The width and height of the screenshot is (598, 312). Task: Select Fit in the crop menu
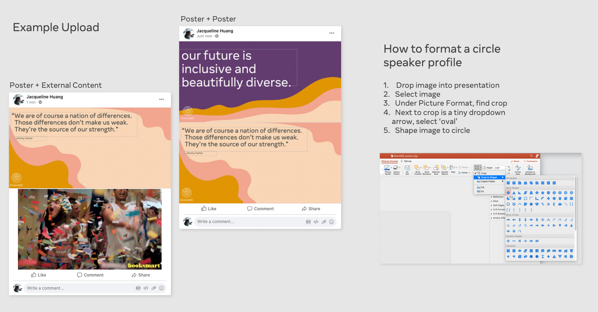[x=481, y=191]
